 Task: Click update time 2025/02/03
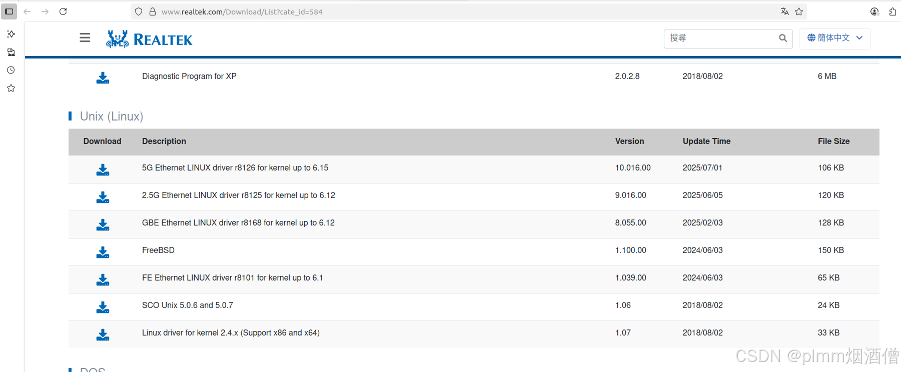point(702,223)
